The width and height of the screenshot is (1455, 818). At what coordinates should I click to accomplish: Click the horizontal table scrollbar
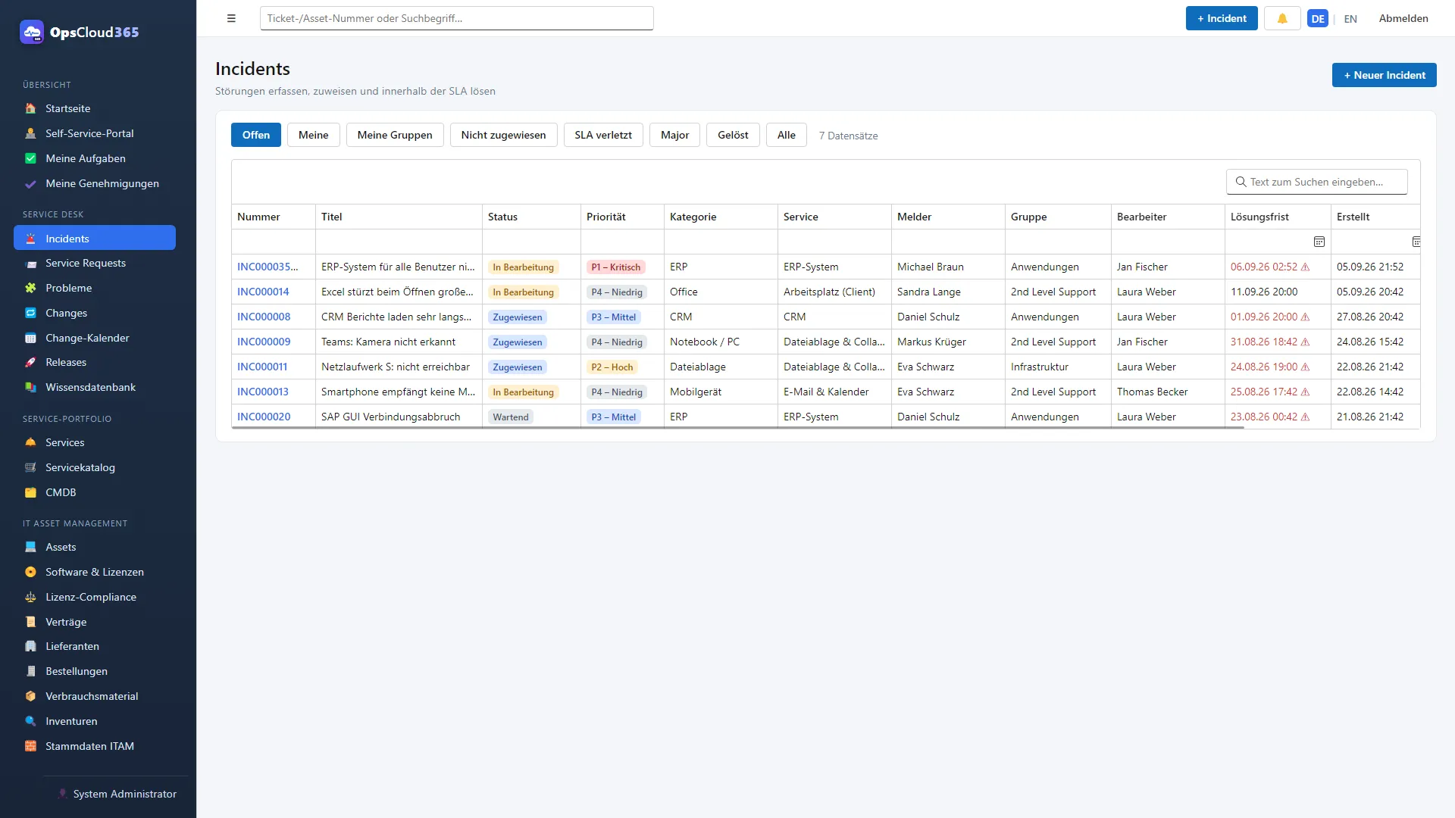coord(738,427)
